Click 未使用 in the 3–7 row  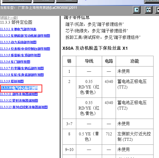click(134, 124)
